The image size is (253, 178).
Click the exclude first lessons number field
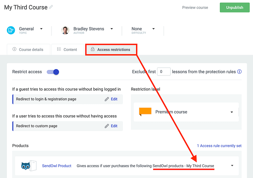[164, 72]
